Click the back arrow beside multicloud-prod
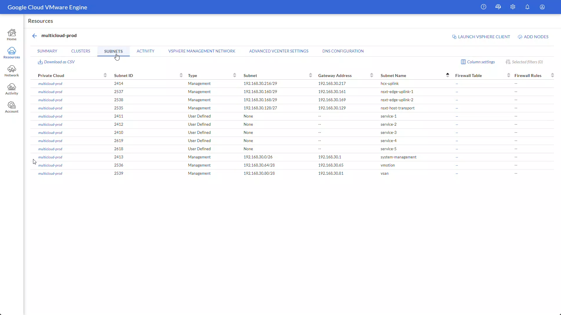The width and height of the screenshot is (561, 315). pos(34,36)
